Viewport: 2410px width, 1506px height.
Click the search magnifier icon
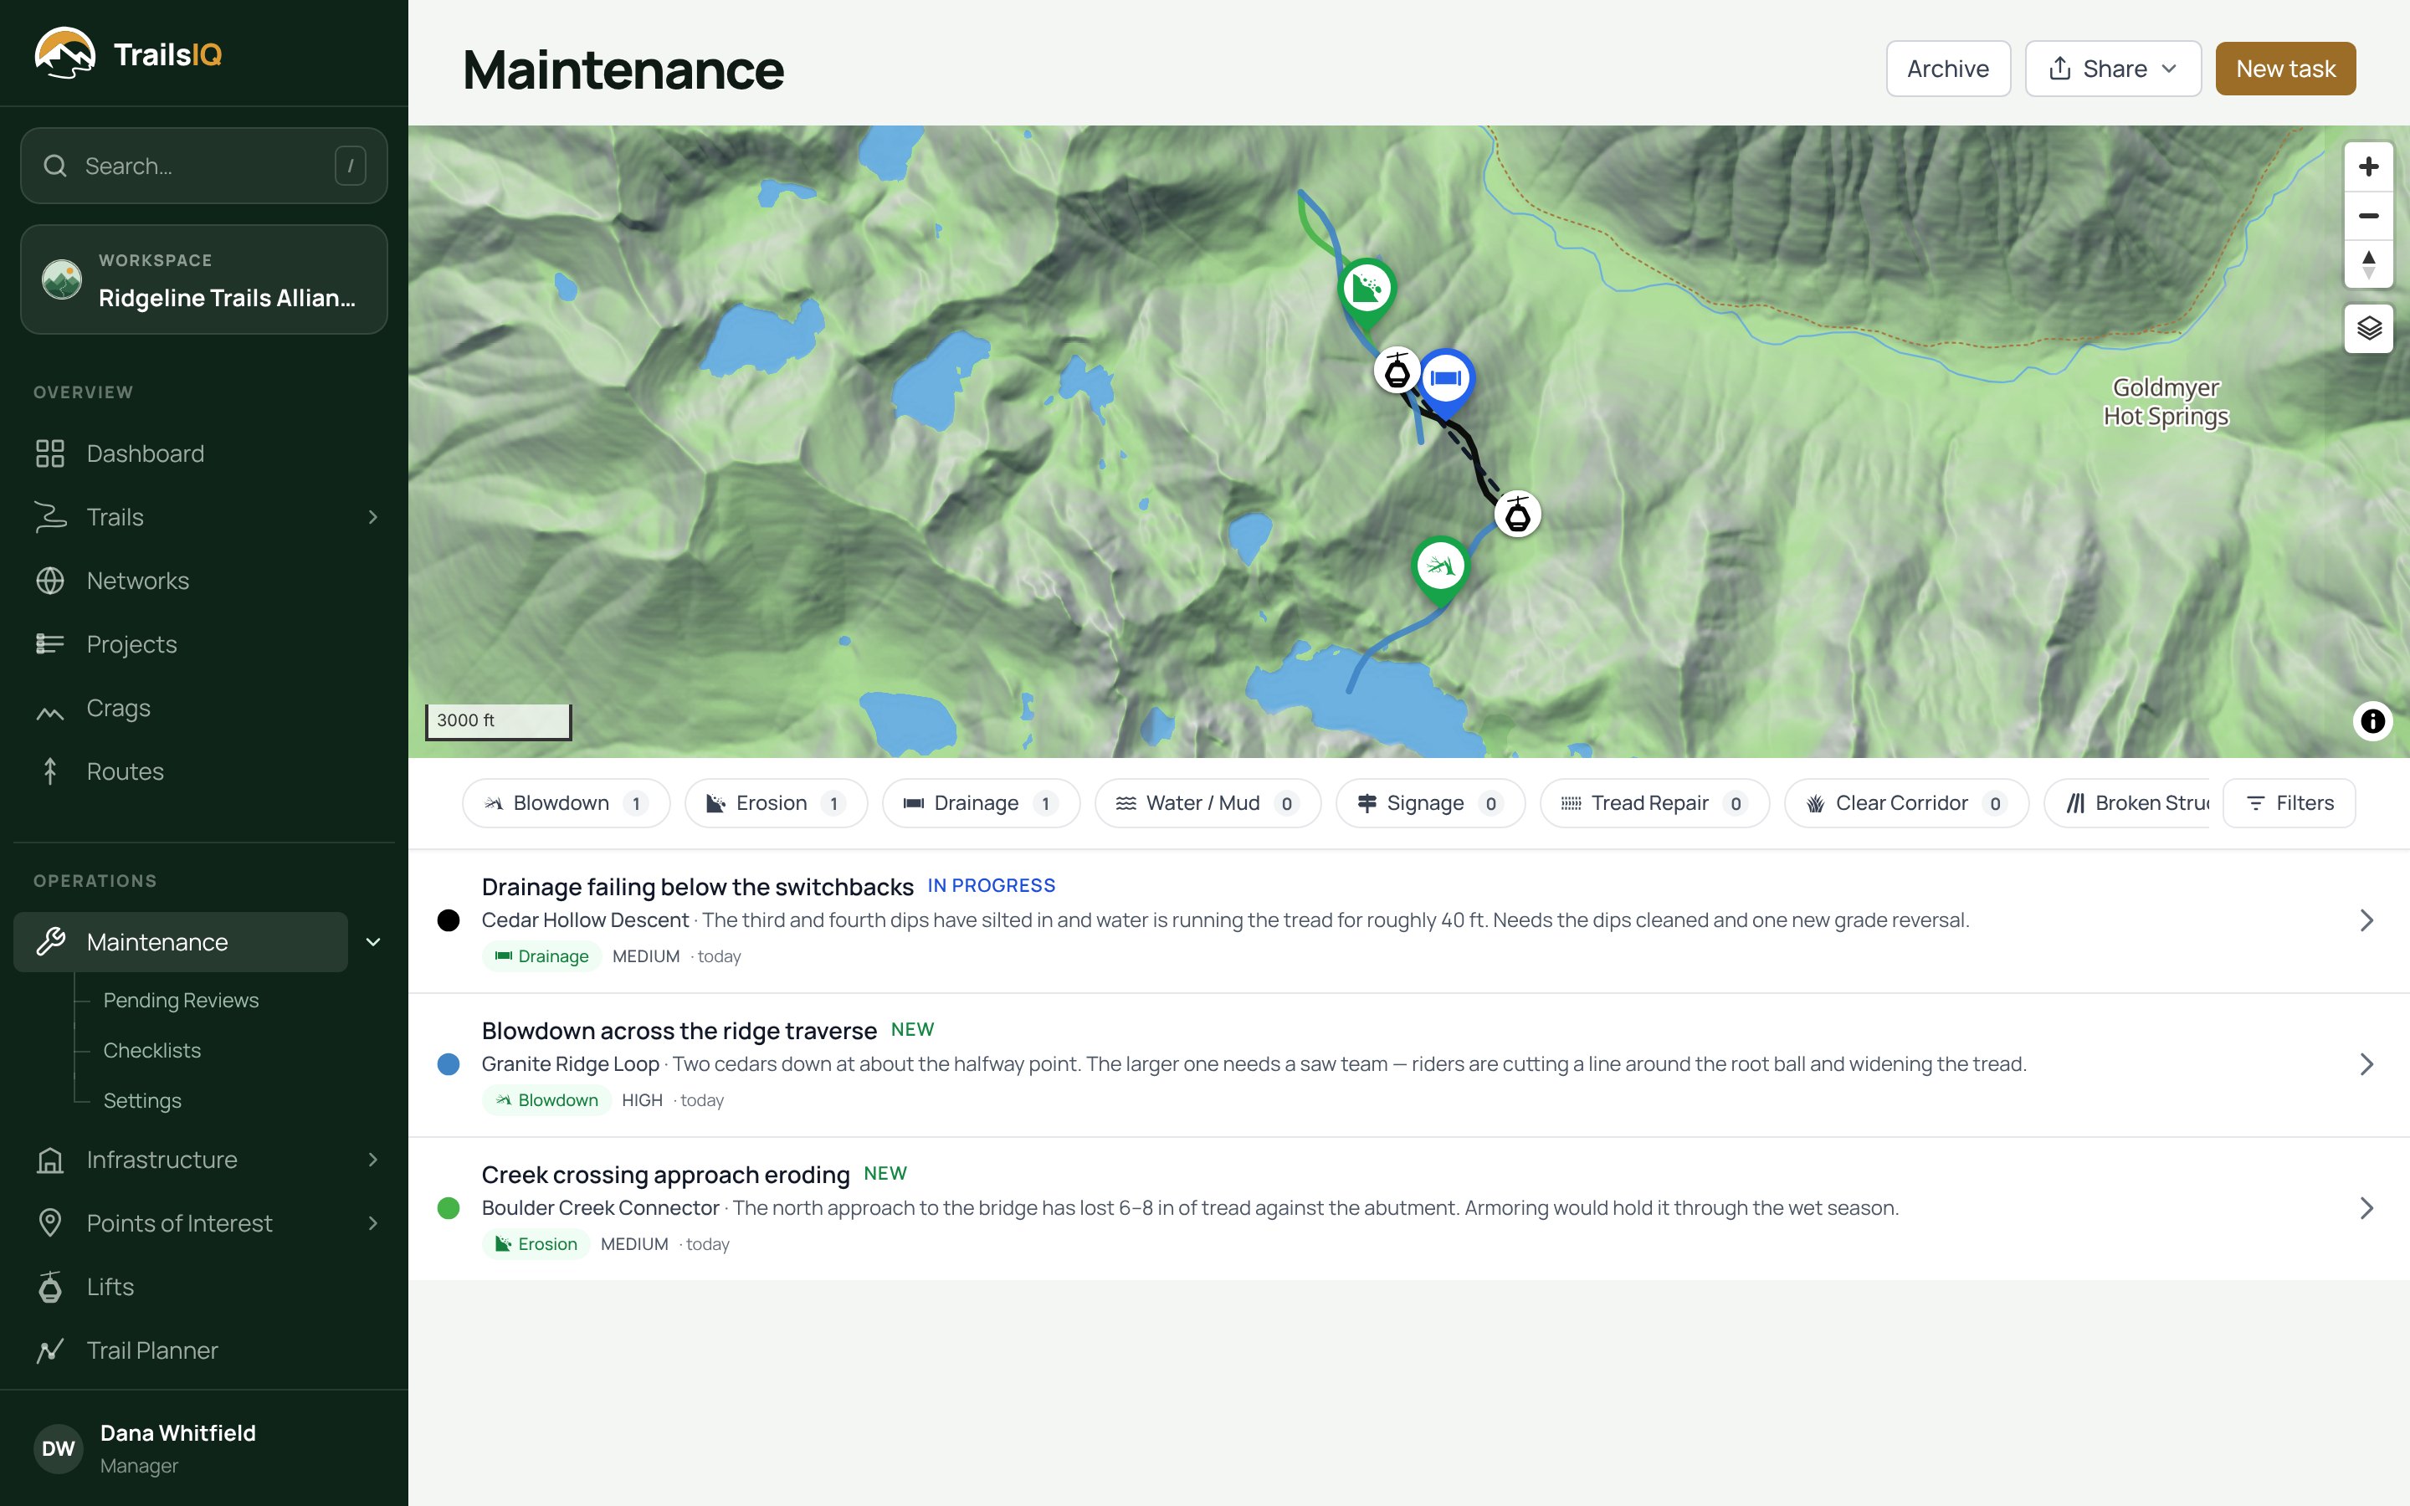click(56, 166)
